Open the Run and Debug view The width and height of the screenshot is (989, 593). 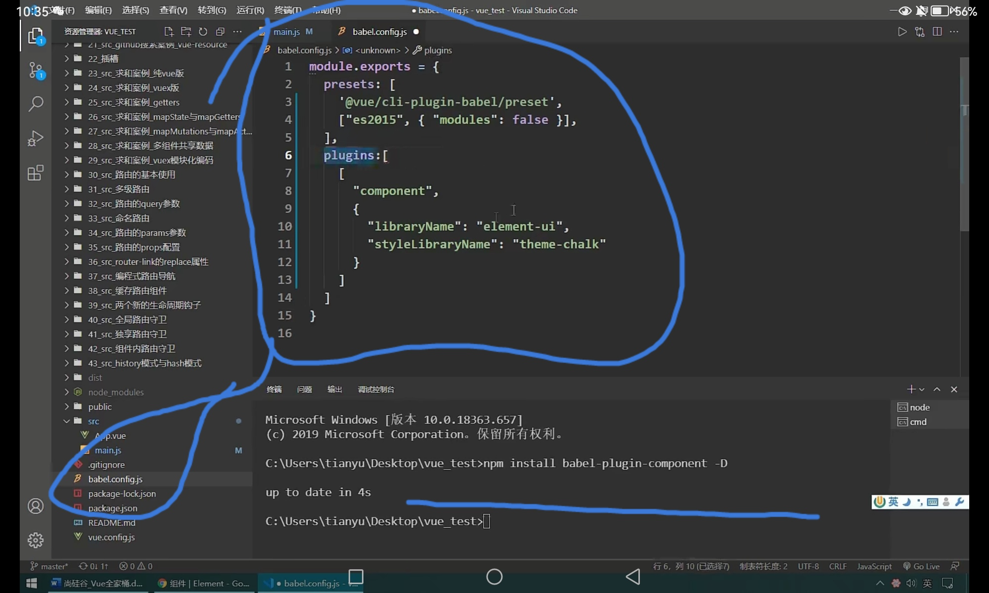point(36,138)
